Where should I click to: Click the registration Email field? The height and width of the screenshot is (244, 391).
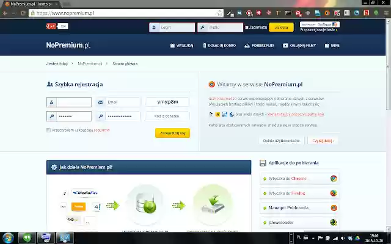(118, 102)
